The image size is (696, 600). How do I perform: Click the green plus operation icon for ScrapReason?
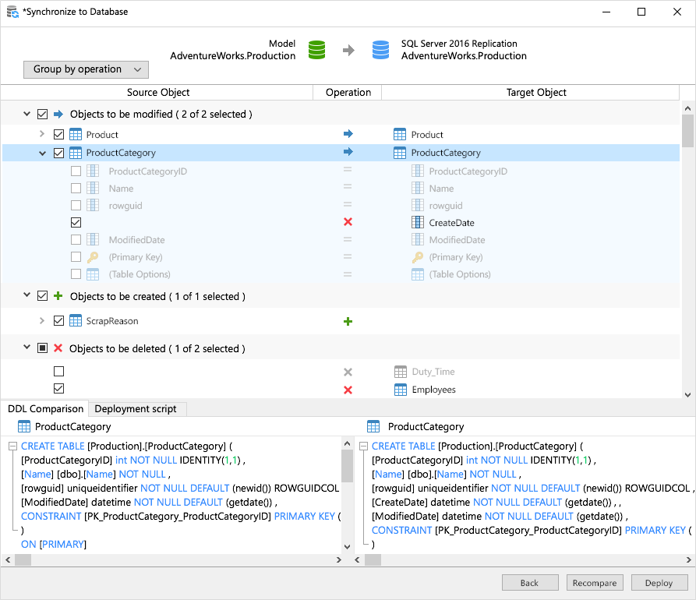click(348, 321)
